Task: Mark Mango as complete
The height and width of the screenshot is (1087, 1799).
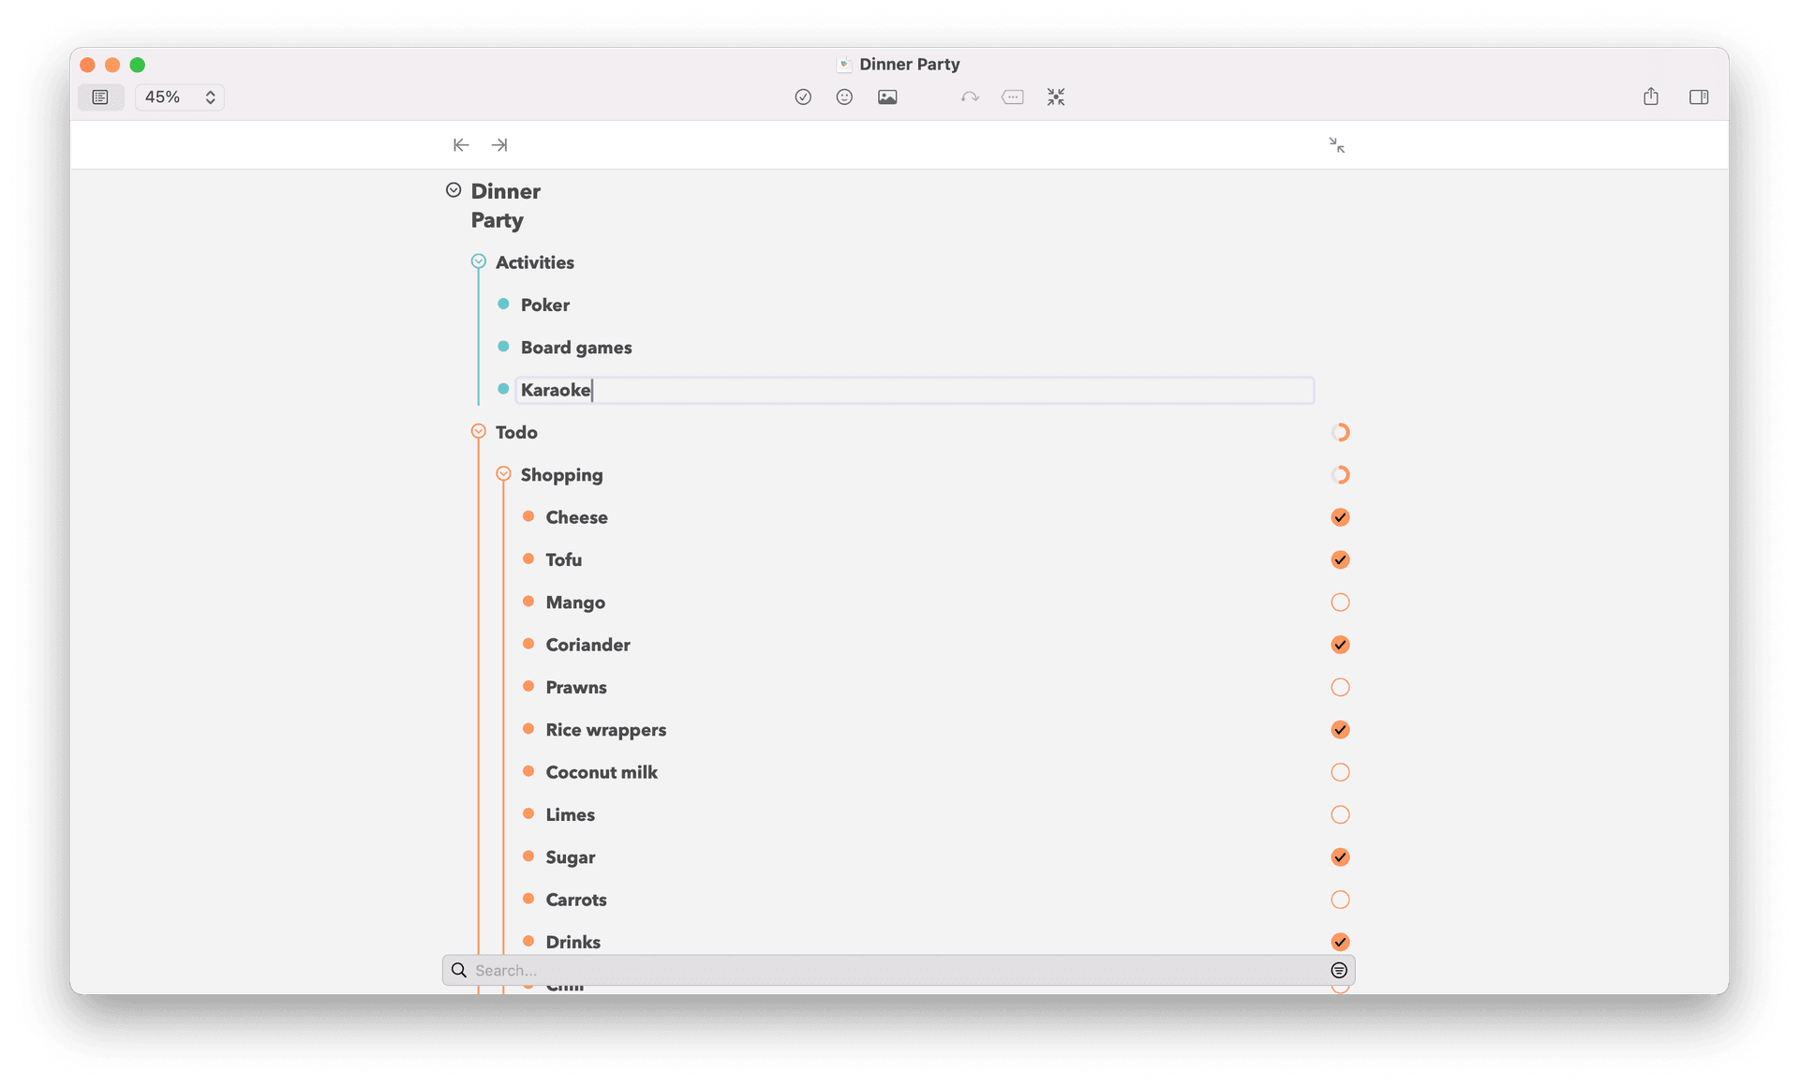Action: (x=1341, y=602)
